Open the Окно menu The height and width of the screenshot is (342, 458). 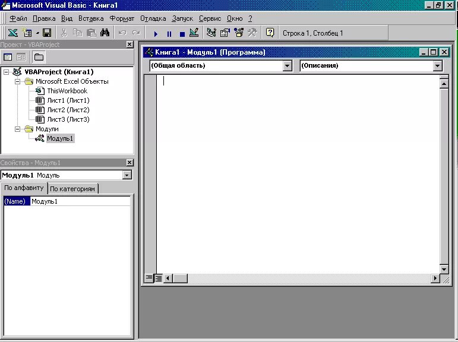(235, 18)
